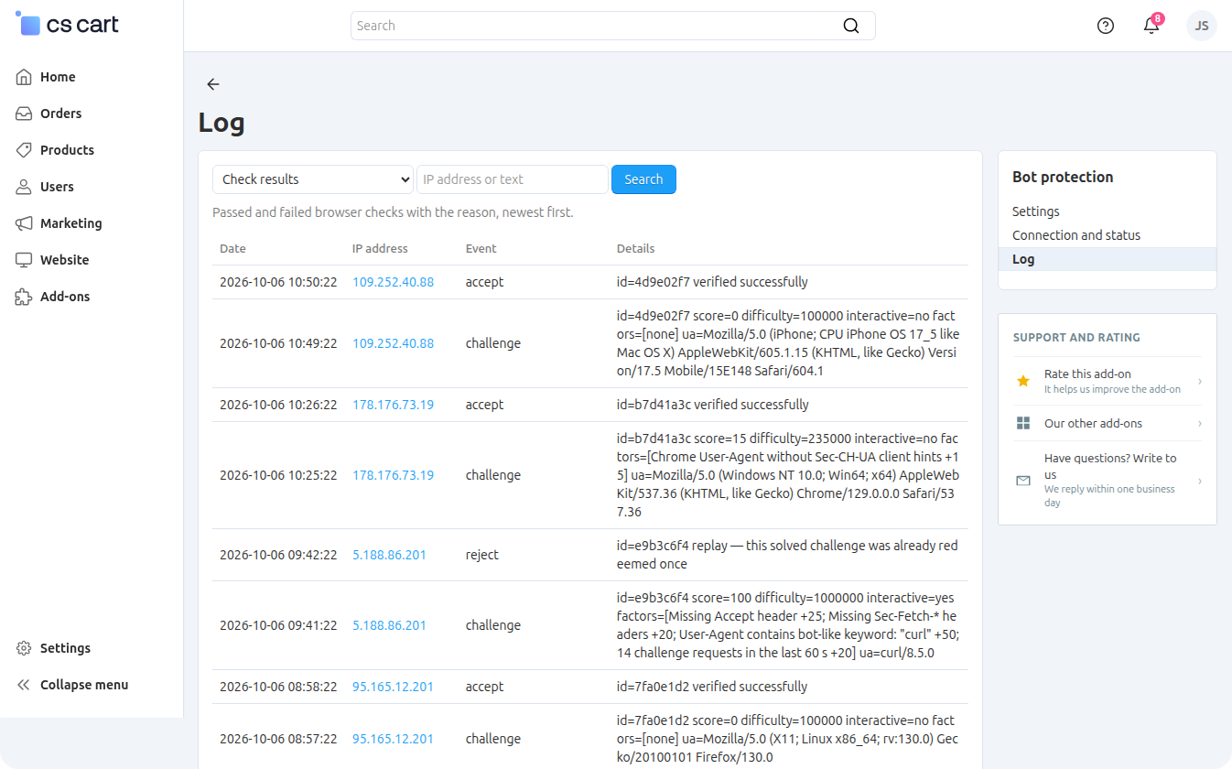1232x769 pixels.
Task: Open Connection and status page
Action: pos(1076,235)
